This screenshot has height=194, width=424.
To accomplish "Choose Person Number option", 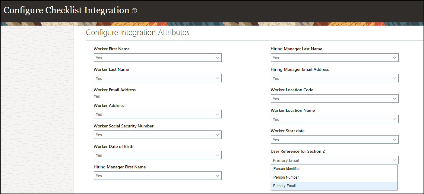I will [x=286, y=177].
